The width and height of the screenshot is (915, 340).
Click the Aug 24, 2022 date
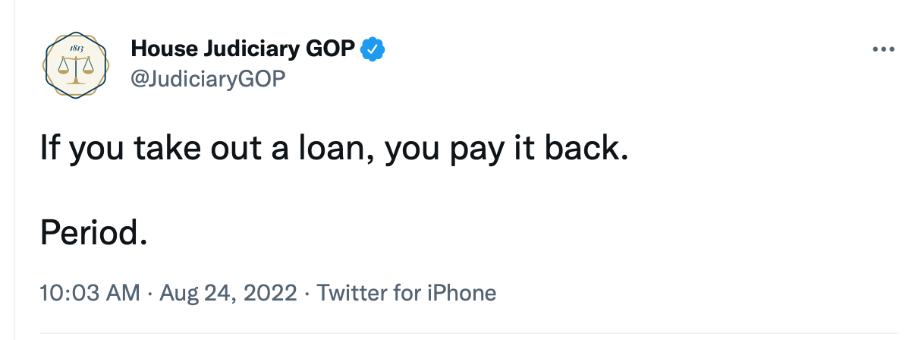pos(227,292)
